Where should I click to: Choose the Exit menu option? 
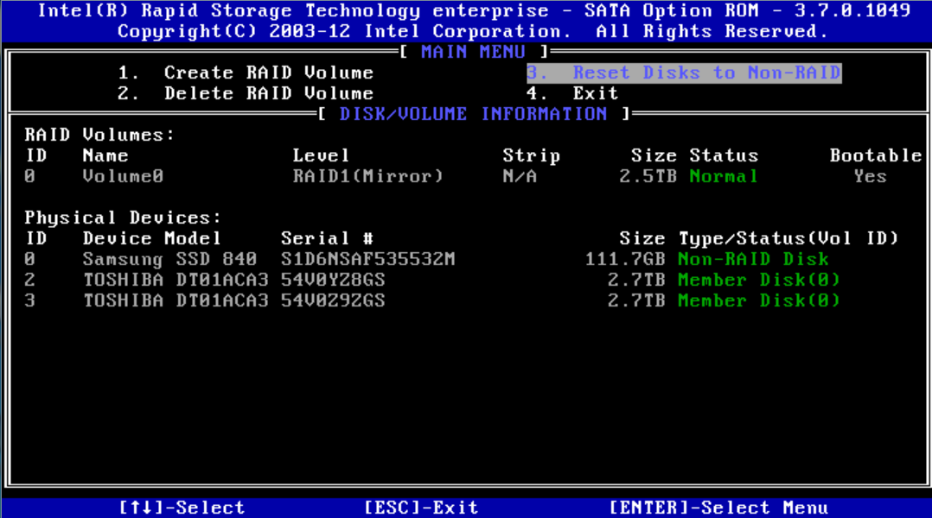[x=572, y=93]
